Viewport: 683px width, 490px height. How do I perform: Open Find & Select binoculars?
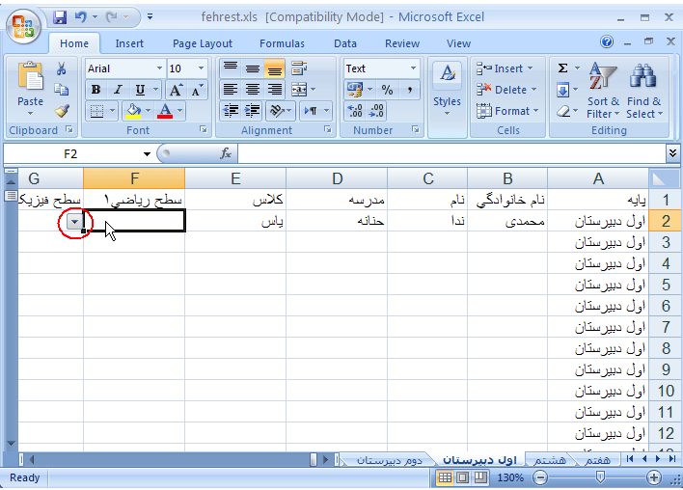(643, 78)
